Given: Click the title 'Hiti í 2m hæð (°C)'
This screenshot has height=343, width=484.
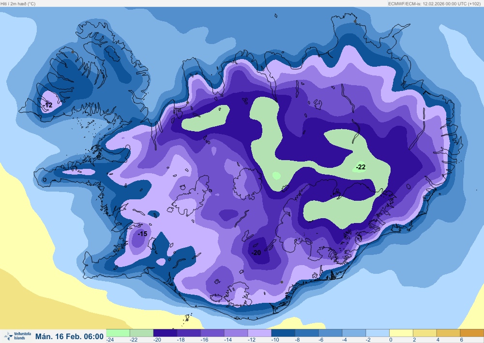Looking at the screenshot, I should (x=18, y=4).
